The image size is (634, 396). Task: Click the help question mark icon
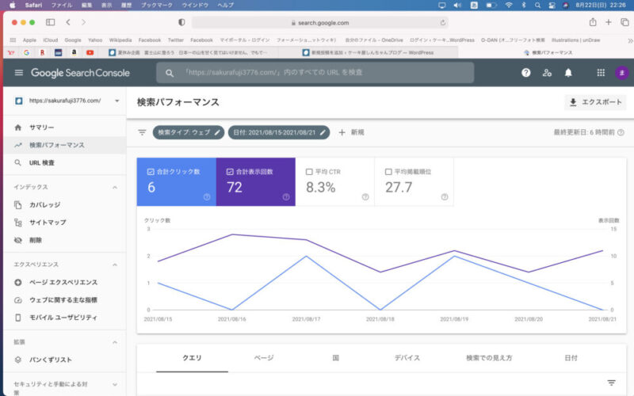click(x=525, y=73)
